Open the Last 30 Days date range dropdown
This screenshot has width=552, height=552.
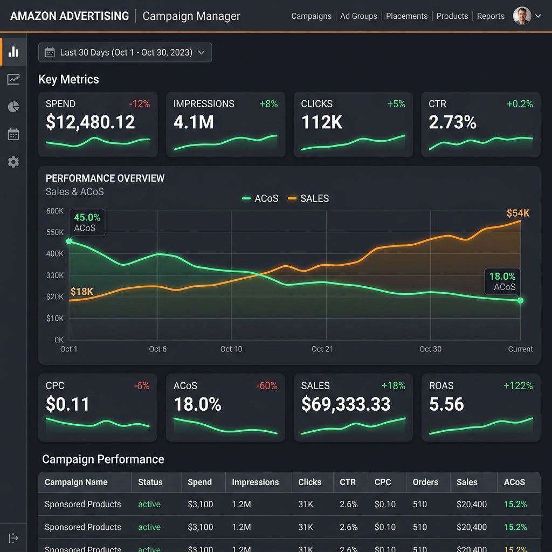(x=125, y=52)
